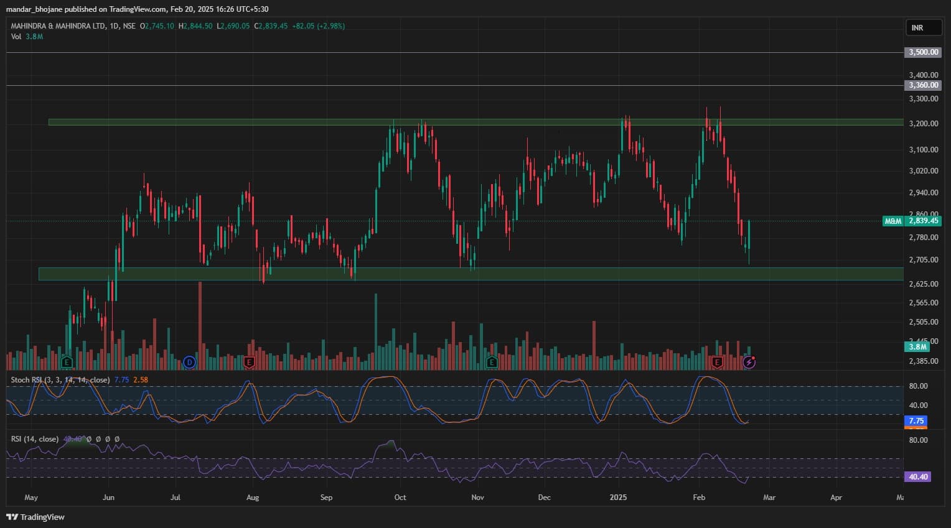The width and height of the screenshot is (951, 528).
Task: Click the NSE exchange label in the legend
Action: (129, 26)
